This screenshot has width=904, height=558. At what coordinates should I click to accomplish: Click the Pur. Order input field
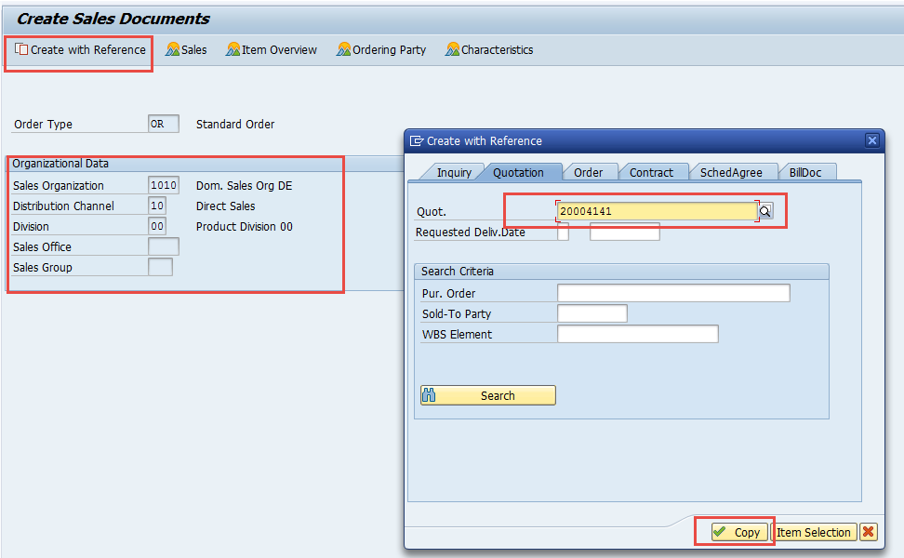[x=673, y=293]
